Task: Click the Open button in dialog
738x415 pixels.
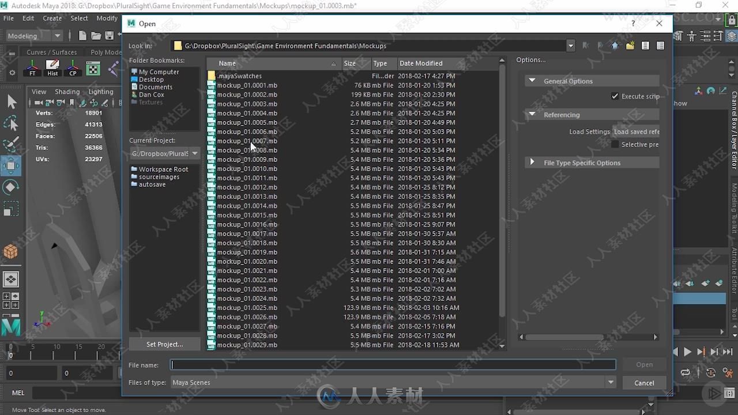Action: (x=644, y=364)
